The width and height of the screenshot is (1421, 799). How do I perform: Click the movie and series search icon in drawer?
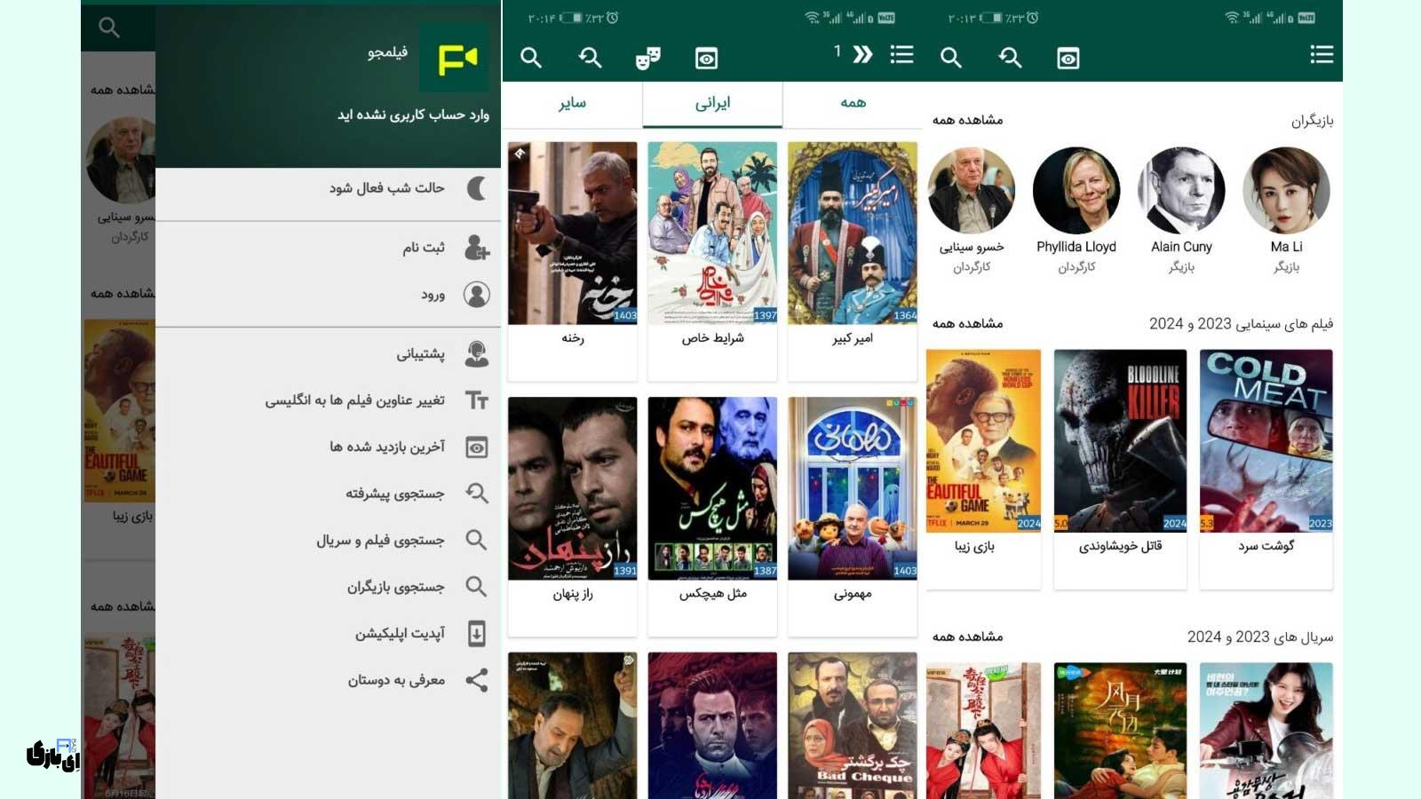coord(477,540)
